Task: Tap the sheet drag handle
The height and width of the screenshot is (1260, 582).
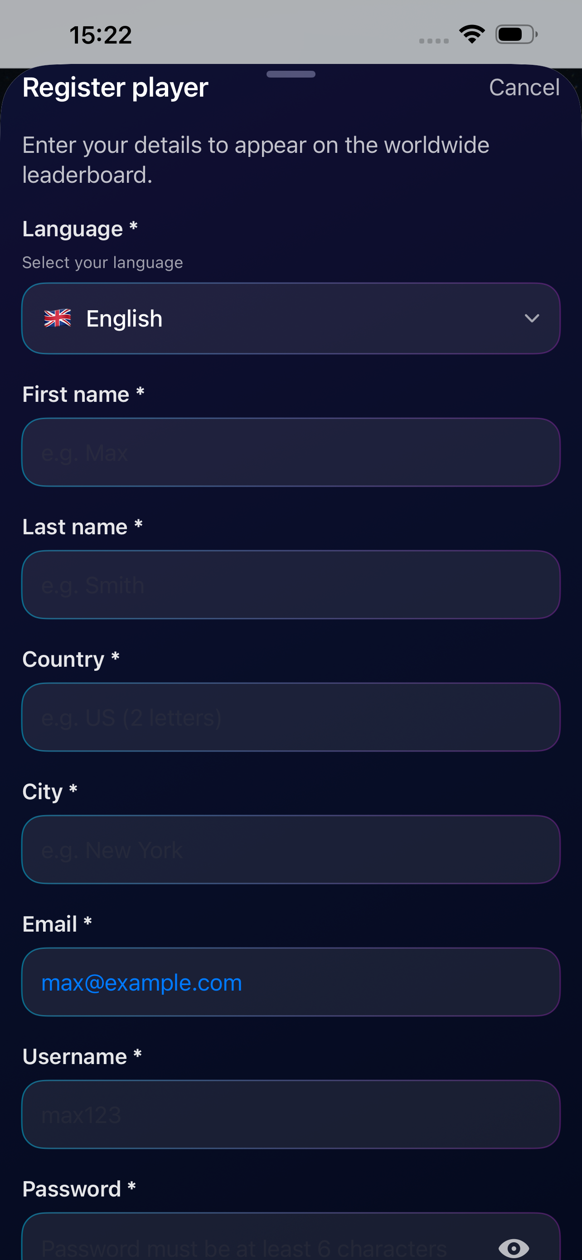Action: pos(291,74)
